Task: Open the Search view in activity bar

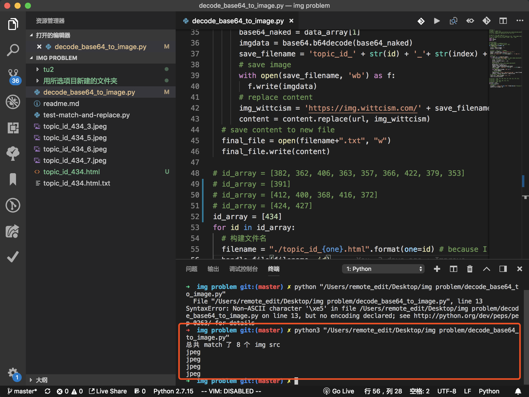Action: click(13, 50)
